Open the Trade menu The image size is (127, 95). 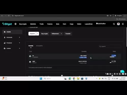point(42,24)
